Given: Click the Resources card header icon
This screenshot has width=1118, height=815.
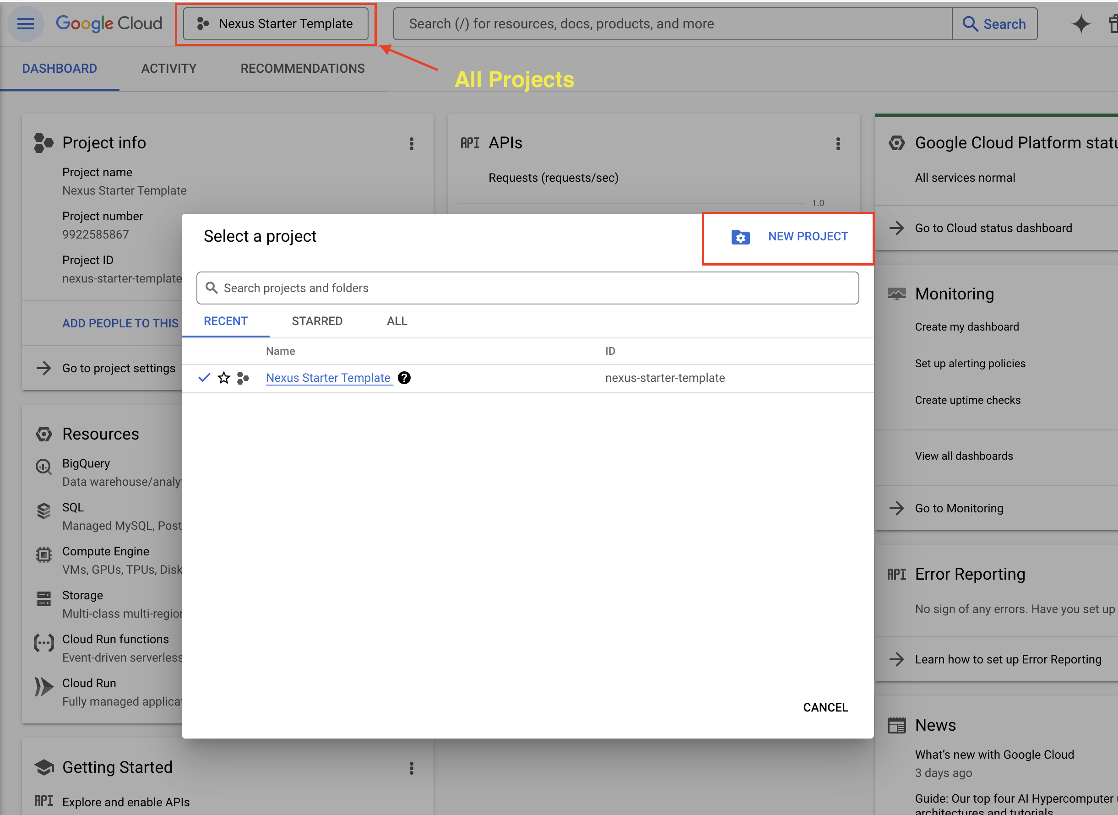Looking at the screenshot, I should 44,434.
